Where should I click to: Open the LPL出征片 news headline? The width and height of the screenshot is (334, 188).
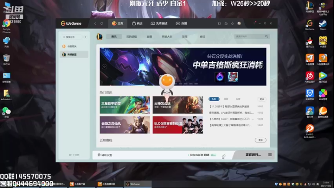(232, 112)
